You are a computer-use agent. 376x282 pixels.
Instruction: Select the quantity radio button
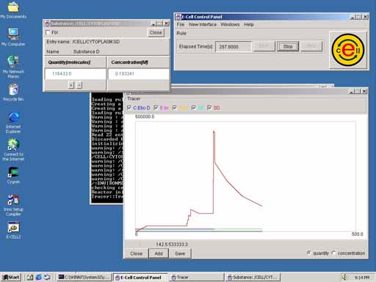click(x=309, y=253)
